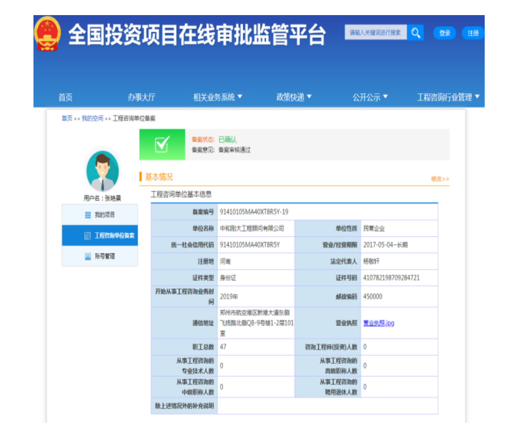Open the 营业执照.jpg file link

(x=378, y=323)
